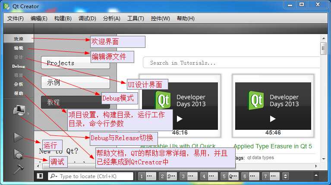Click the horizontal scrollbar right arrow
Screen dimensions: 331x185
316,166
